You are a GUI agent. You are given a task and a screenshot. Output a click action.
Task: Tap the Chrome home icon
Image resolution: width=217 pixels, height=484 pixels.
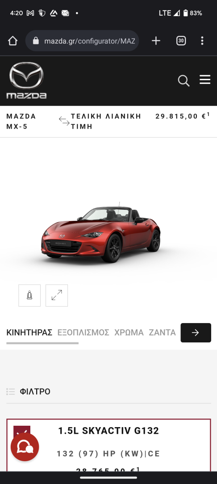(13, 41)
